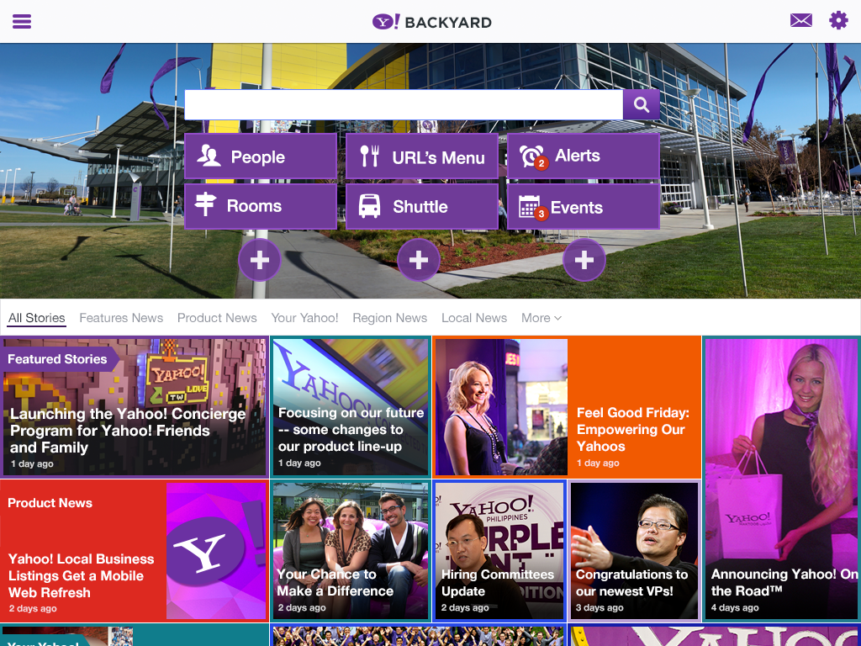
Task: Click the plus button below Shuttle
Action: pos(419,261)
